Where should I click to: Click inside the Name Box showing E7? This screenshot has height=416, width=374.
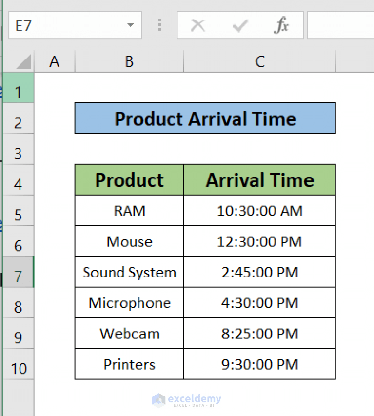click(59, 26)
